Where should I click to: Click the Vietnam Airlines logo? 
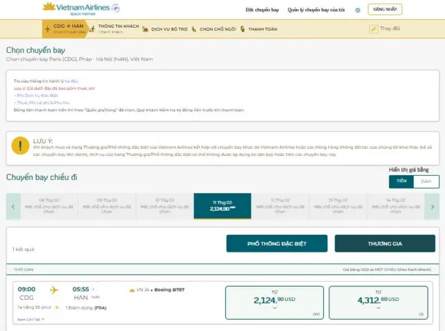point(81,9)
